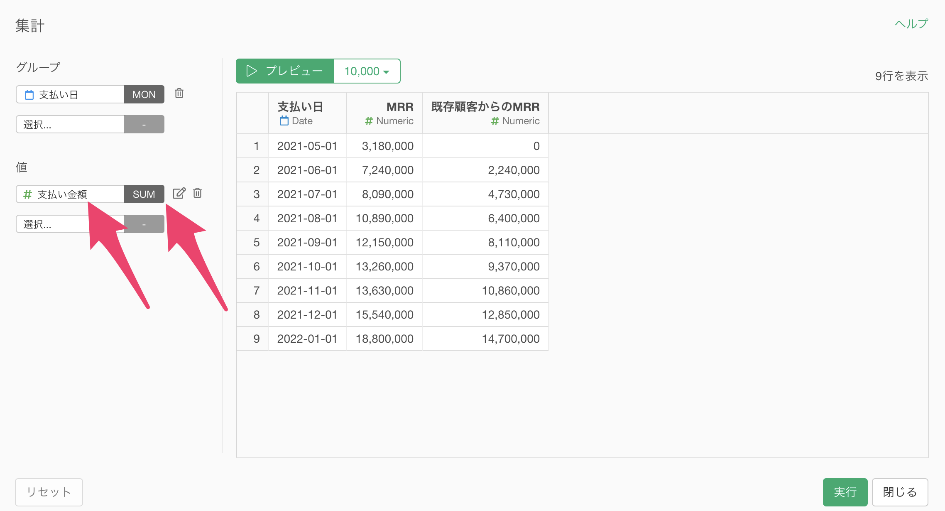Screen dimensions: 945x511
Task: Click the リセット button
Action: point(49,492)
